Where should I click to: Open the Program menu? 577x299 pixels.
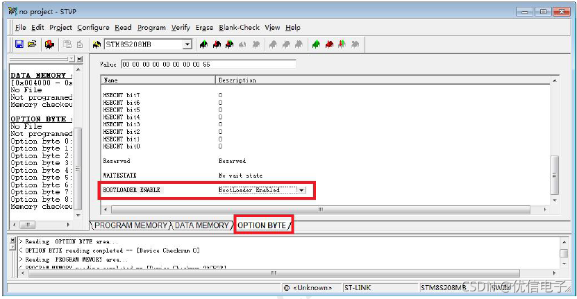click(151, 28)
